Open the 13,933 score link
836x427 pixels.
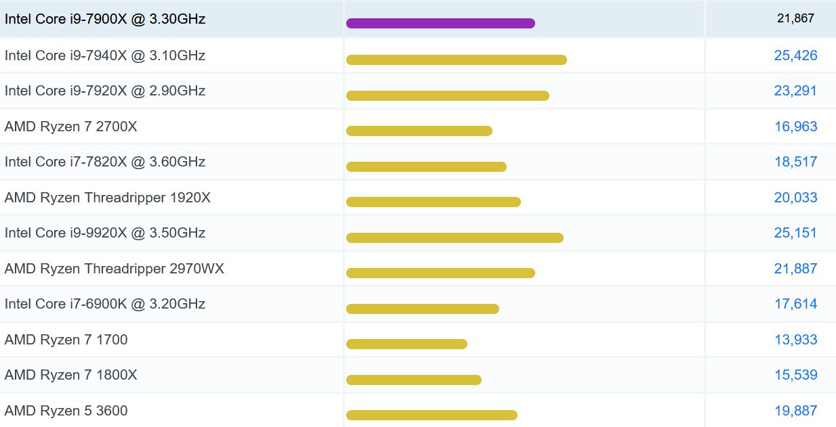point(795,340)
